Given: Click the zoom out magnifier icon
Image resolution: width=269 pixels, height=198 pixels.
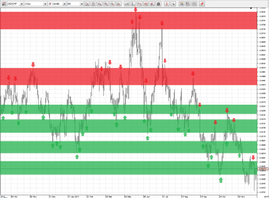Looking at the screenshot, I should coord(100,4).
